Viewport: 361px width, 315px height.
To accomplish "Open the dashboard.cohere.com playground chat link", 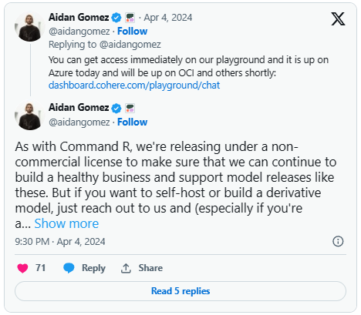I will [134, 85].
